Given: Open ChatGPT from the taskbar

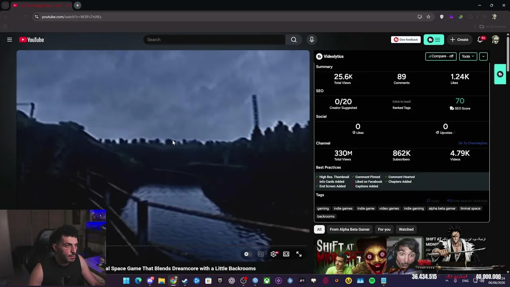Looking at the screenshot, I should point(231,281).
